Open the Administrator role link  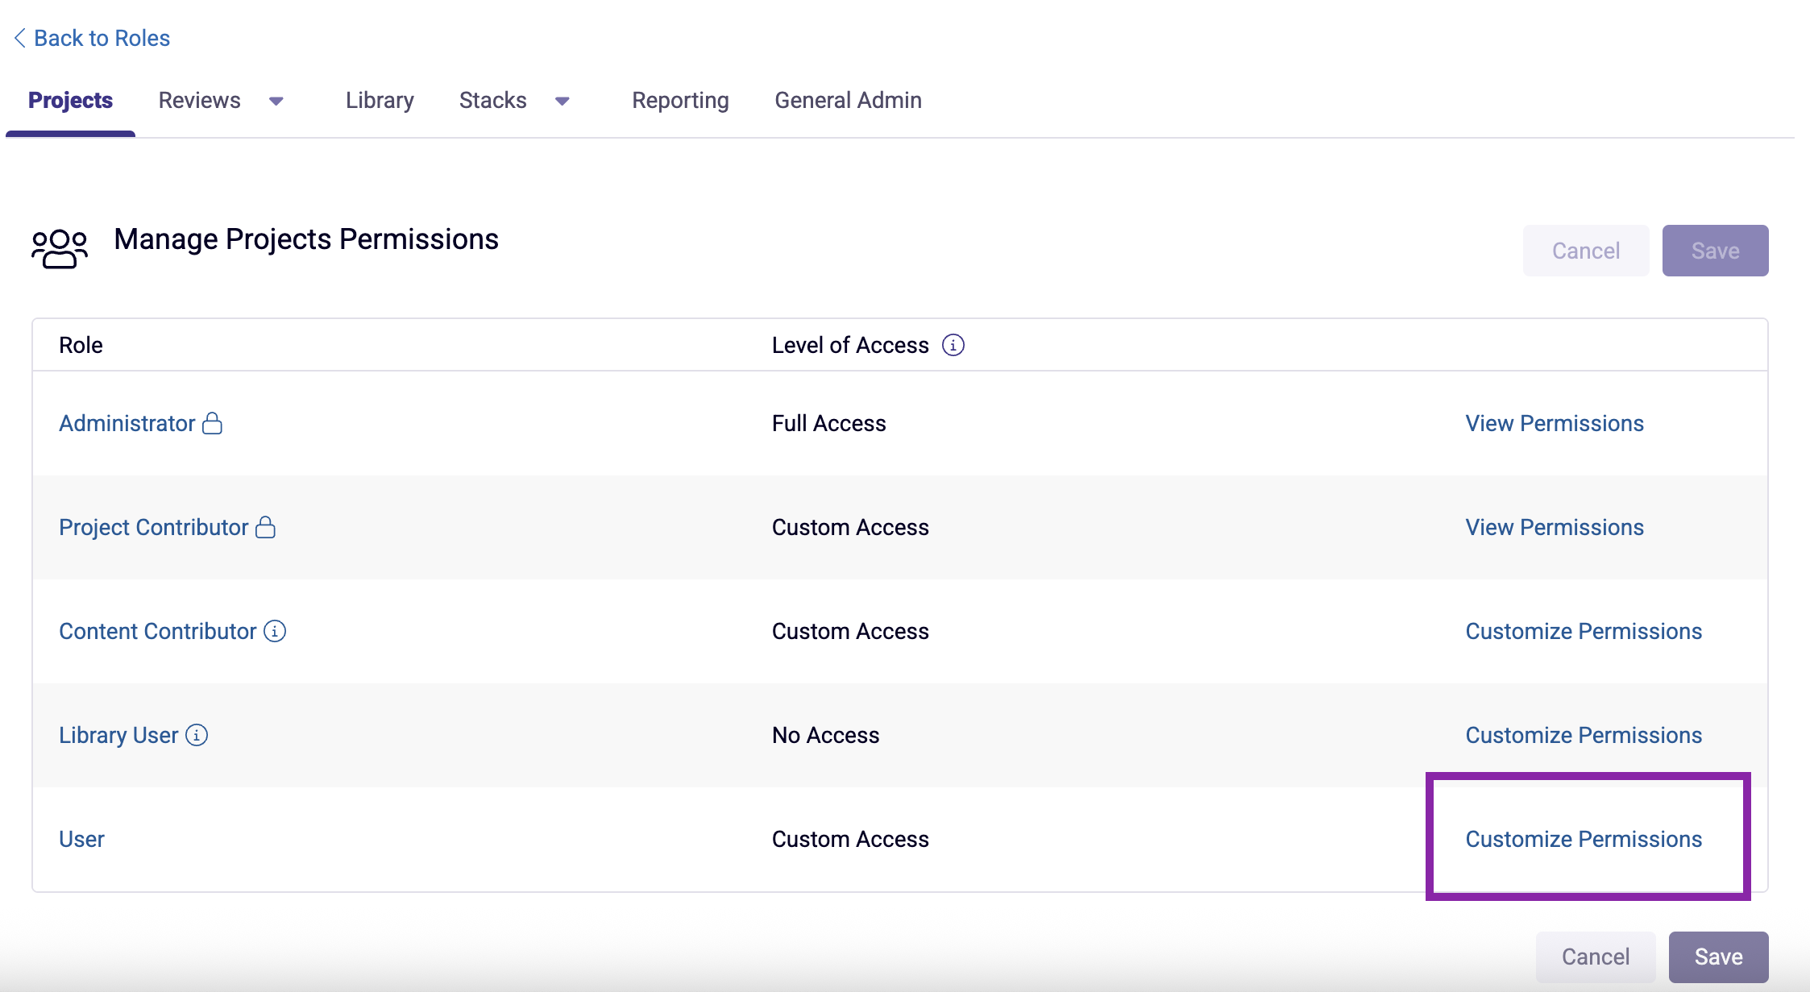(x=127, y=423)
